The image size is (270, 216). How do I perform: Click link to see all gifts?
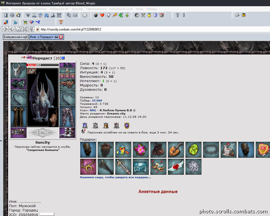pos(115,177)
